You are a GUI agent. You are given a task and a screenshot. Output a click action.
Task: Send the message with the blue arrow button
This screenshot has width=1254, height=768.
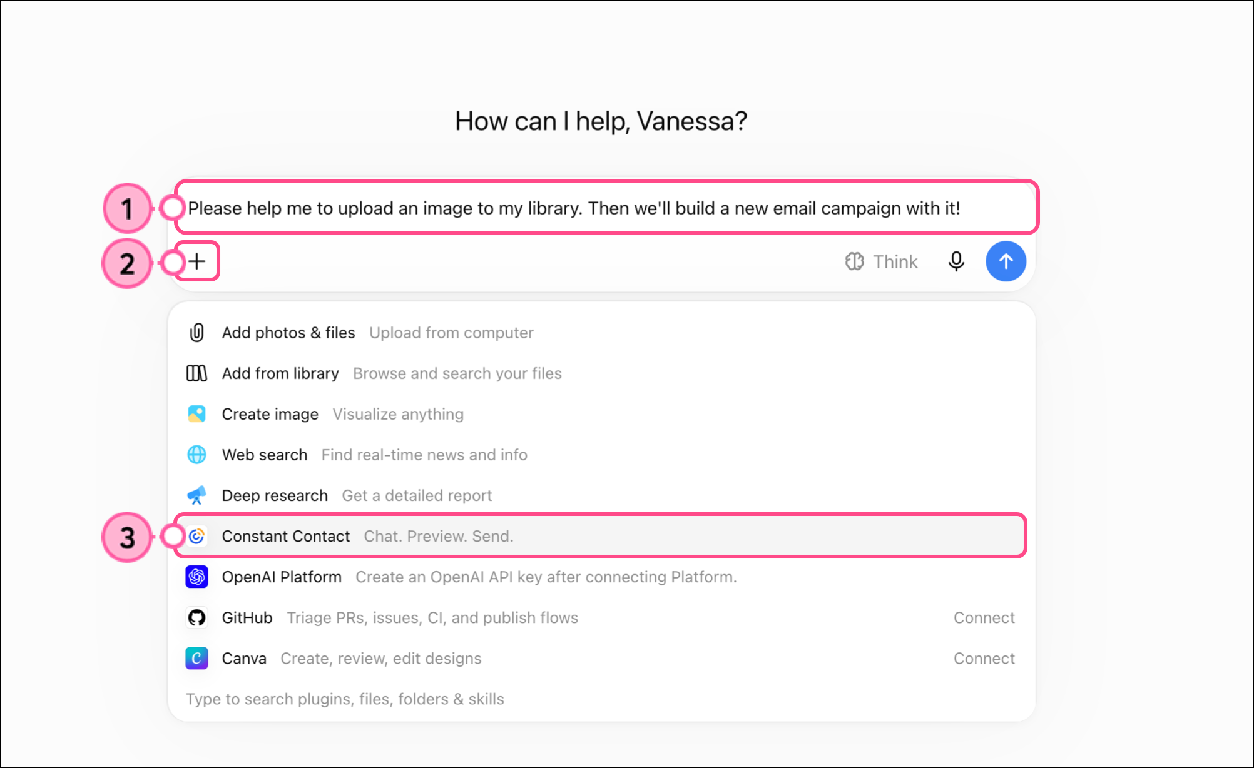click(1006, 261)
